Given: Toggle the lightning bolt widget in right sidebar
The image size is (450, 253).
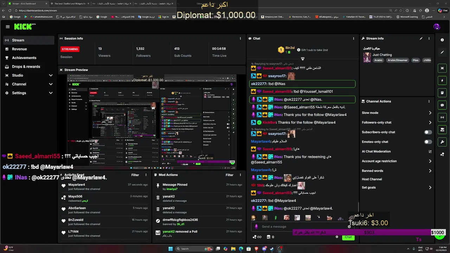Looking at the screenshot, I should pyautogui.click(x=442, y=80).
